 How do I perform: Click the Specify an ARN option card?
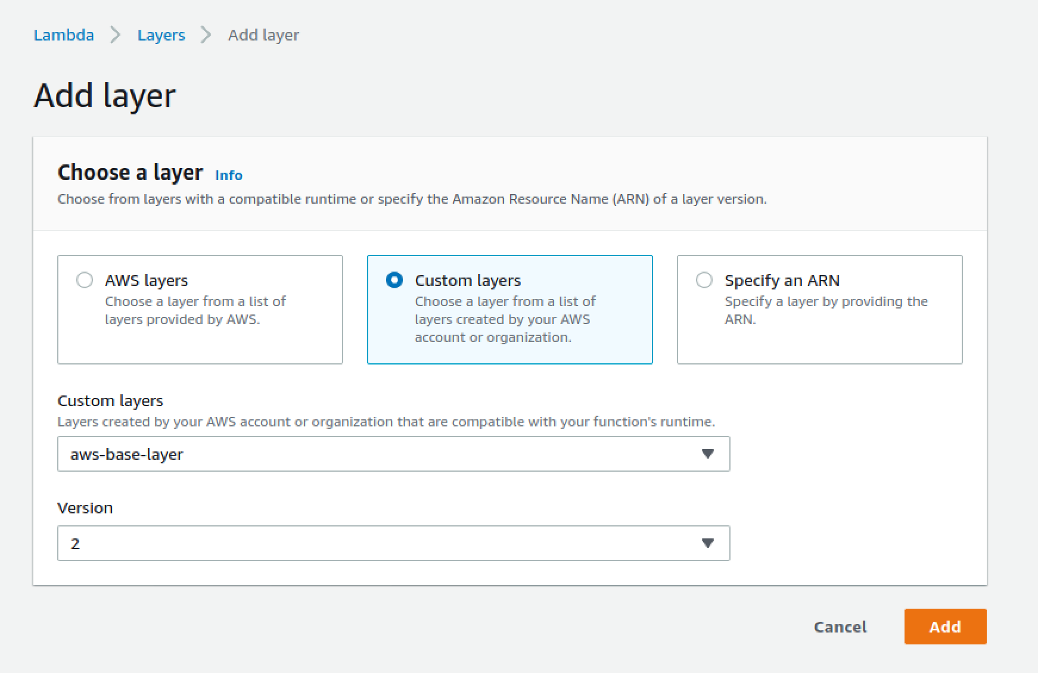click(819, 309)
